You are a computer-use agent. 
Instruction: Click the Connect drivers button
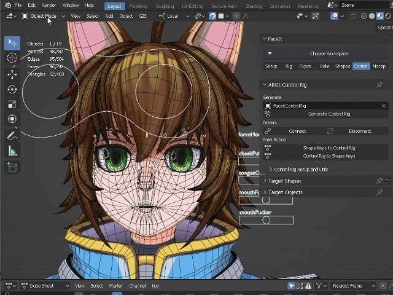tap(294, 131)
